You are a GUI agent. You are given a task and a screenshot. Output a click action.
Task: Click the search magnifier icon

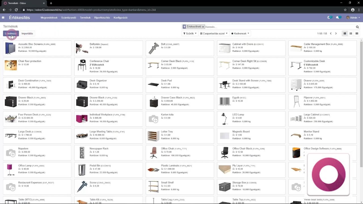(357, 27)
